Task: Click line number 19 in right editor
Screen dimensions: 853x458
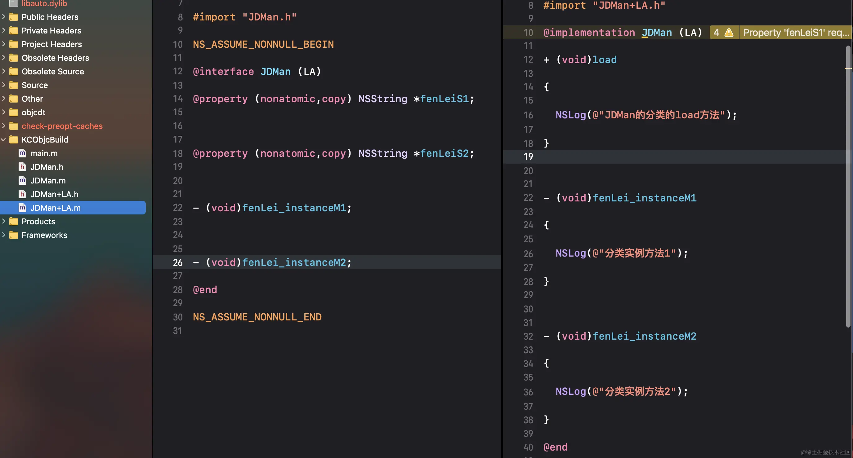Action: tap(528, 156)
